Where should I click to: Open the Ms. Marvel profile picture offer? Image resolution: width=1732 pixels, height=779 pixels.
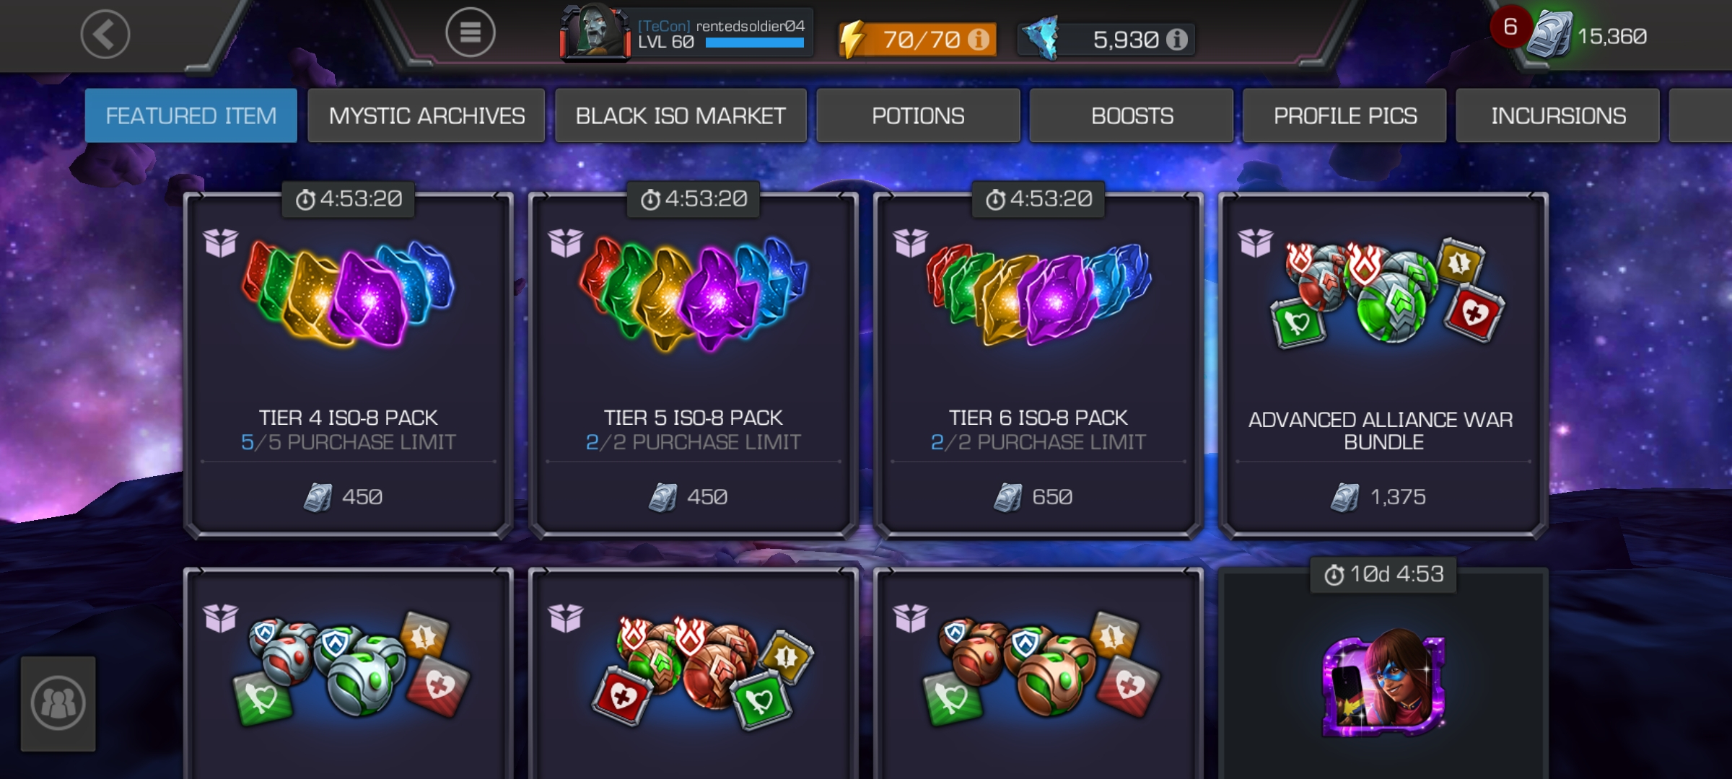tap(1383, 682)
